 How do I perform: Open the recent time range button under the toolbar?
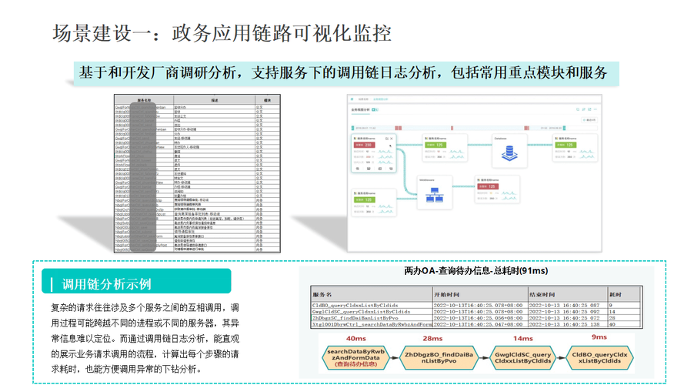pyautogui.click(x=589, y=119)
